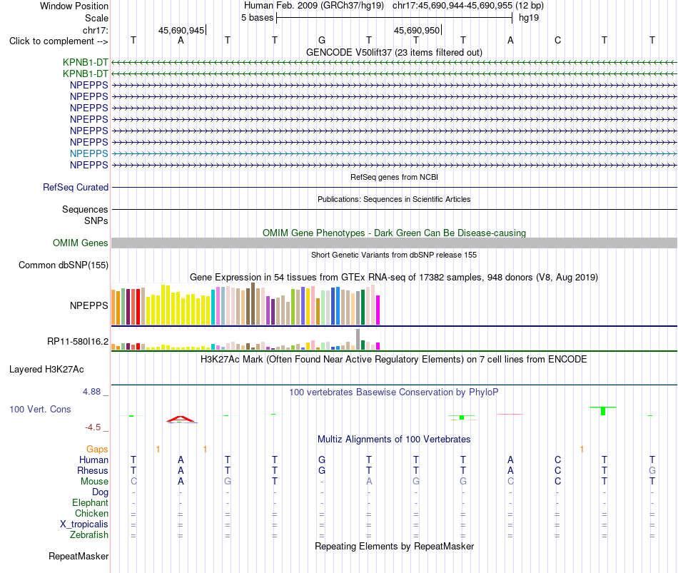Viewport: 678px width, 573px height.
Task: Click the RefSeq Curated label
Action: pos(75,187)
